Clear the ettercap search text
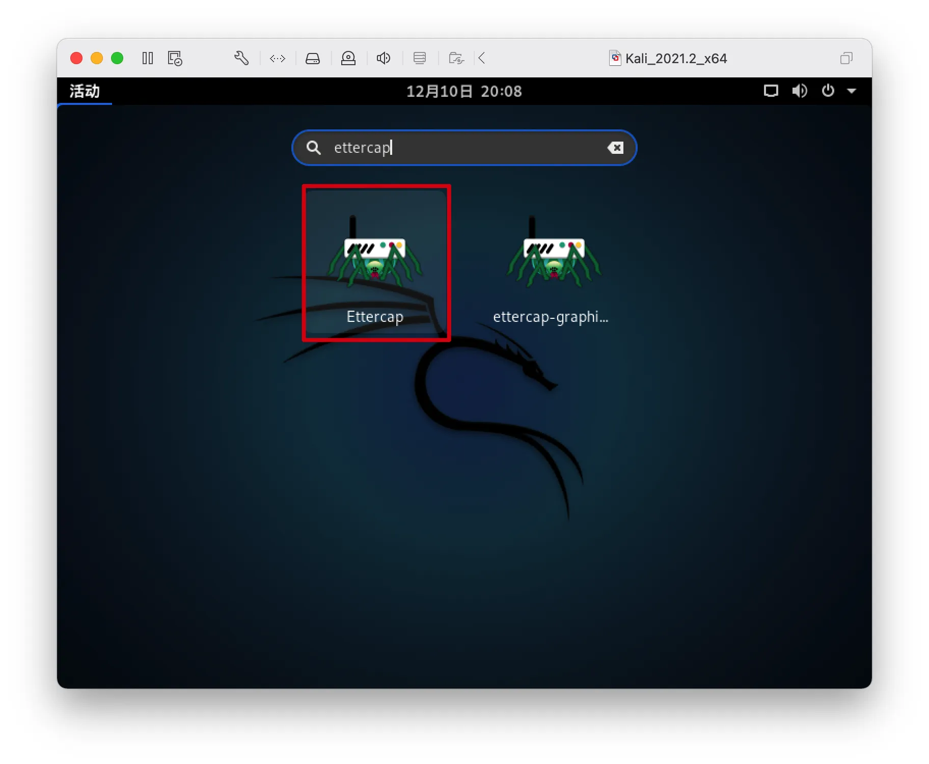The width and height of the screenshot is (929, 764). coord(615,148)
